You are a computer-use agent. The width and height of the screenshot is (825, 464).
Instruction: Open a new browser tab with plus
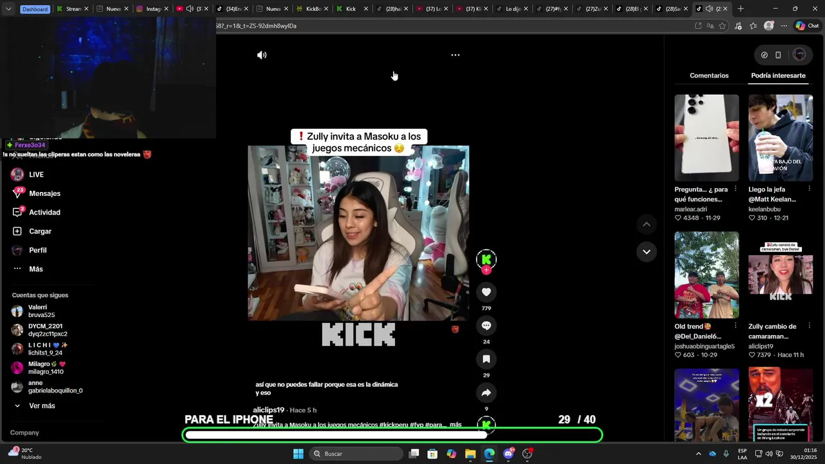point(741,9)
